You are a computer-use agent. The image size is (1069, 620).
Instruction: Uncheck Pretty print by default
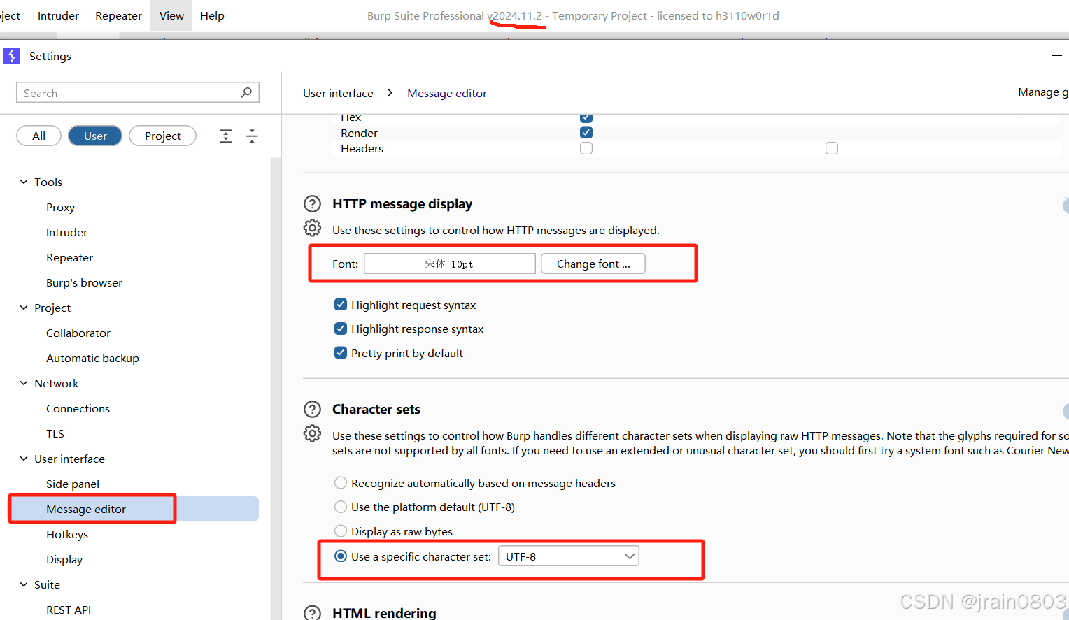(341, 352)
